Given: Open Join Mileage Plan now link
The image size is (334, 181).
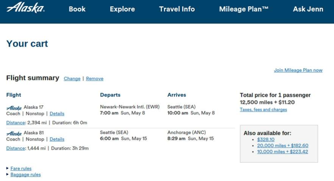Looking at the screenshot, I should tap(298, 70).
